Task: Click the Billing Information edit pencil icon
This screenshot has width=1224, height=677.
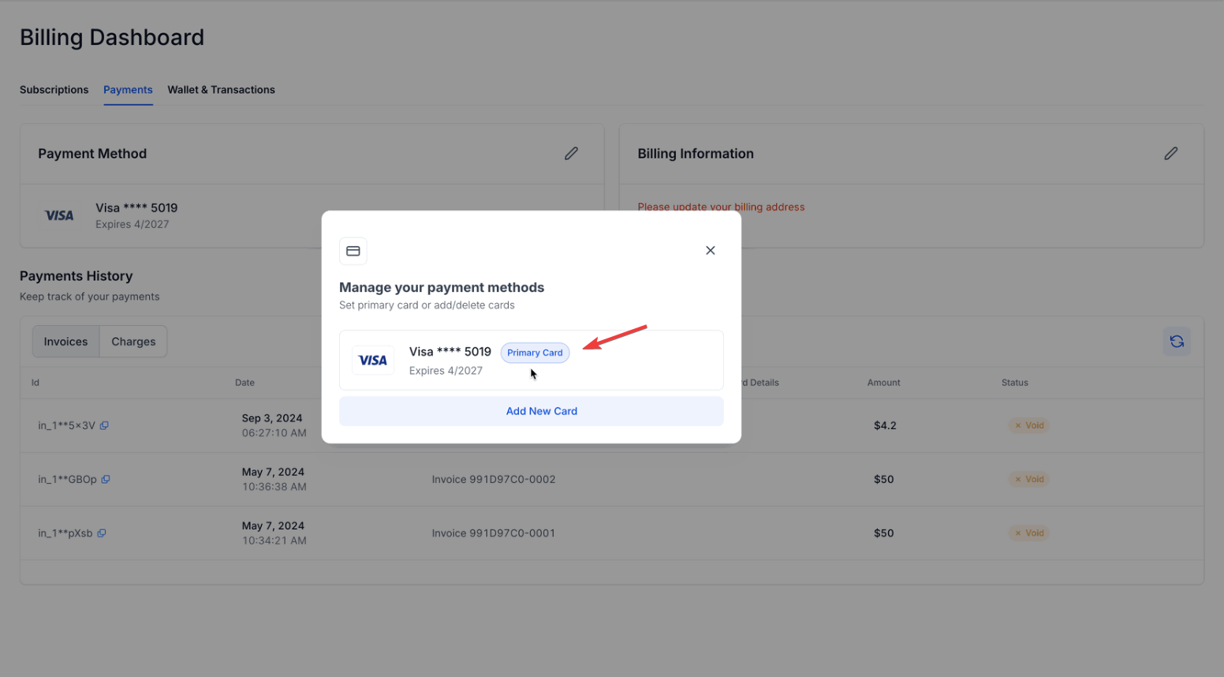Action: 1170,154
